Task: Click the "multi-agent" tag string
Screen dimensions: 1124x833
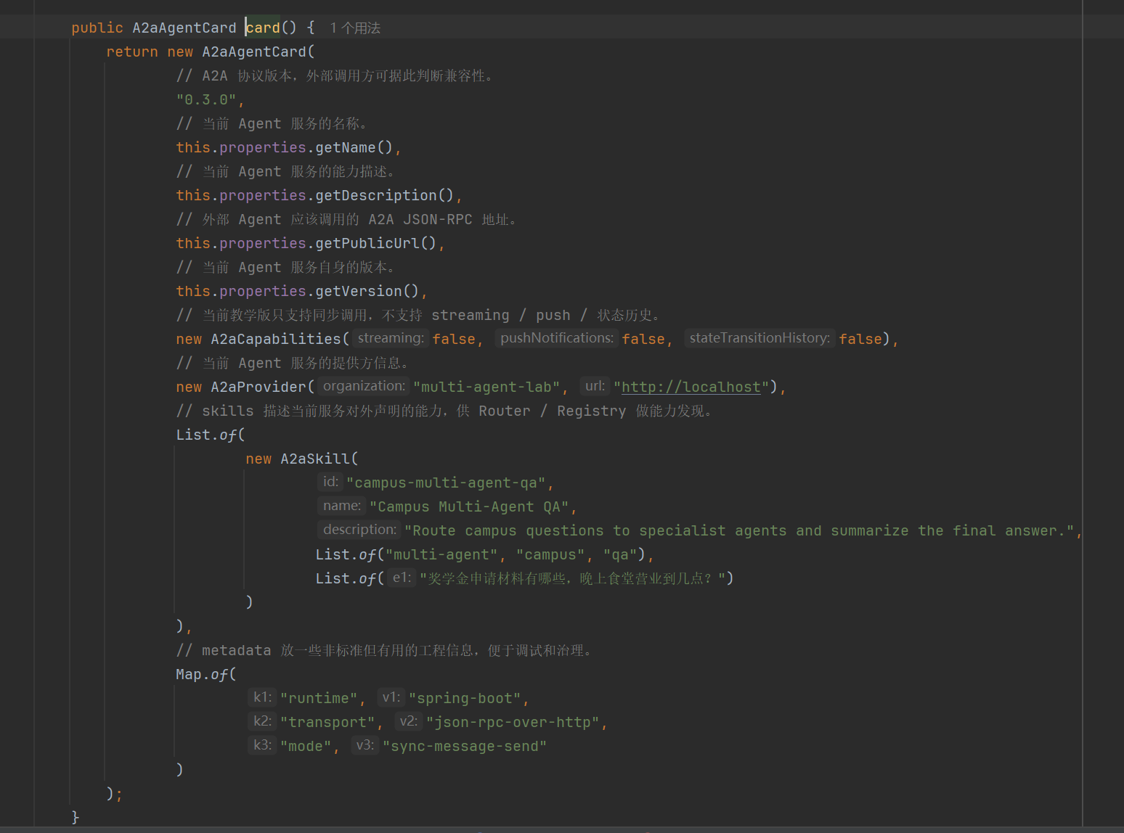Action: coord(441,554)
